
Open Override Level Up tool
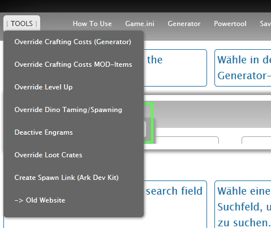tap(44, 87)
